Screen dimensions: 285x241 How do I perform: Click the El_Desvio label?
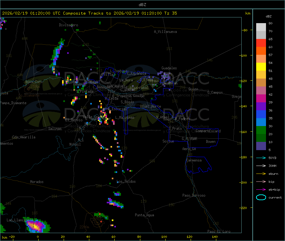[x=74, y=120]
